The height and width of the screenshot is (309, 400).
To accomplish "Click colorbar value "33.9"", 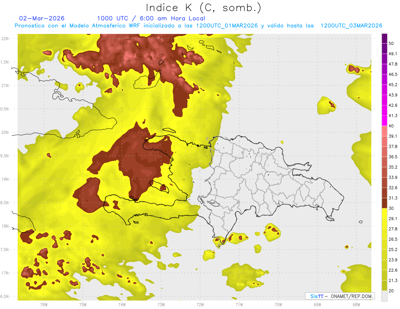I will 393,177.
